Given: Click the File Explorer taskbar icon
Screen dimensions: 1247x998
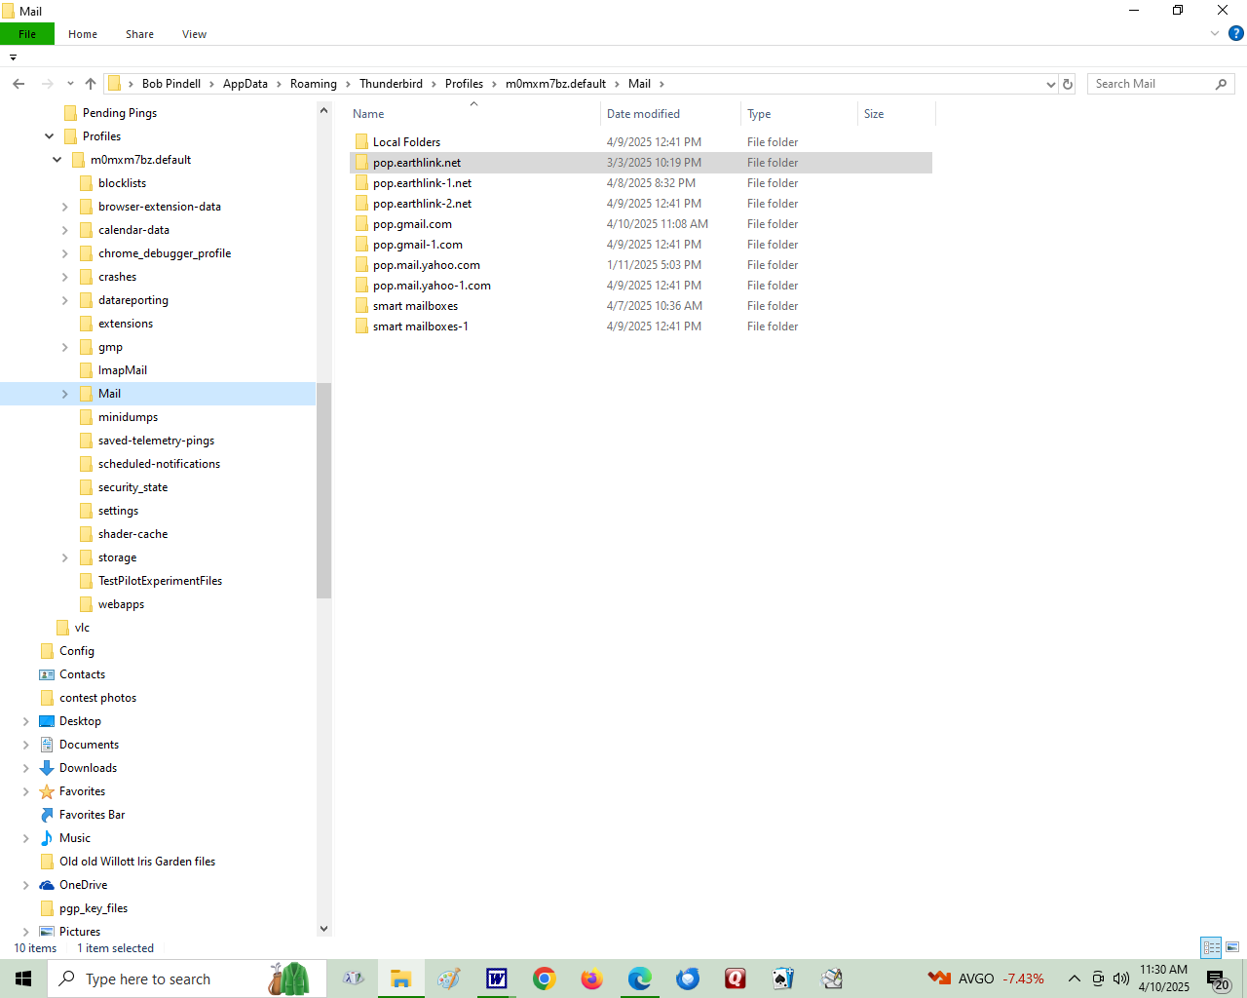Looking at the screenshot, I should point(401,979).
